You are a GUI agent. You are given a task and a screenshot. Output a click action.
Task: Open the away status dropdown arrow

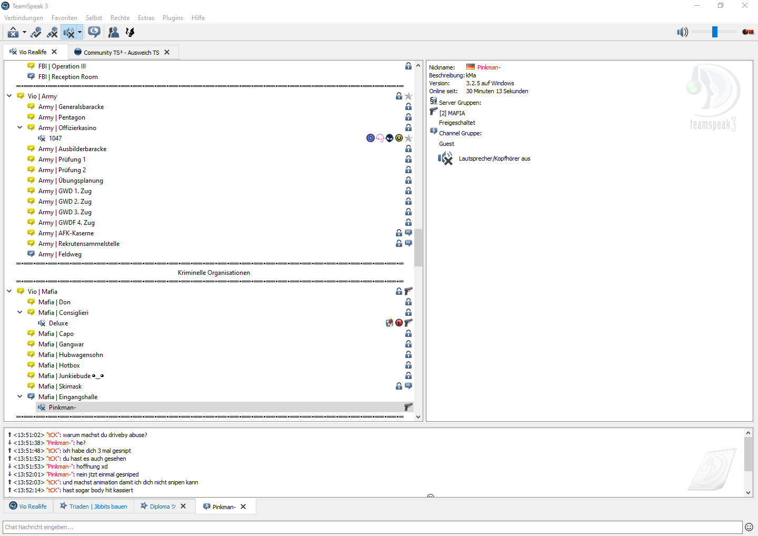tap(24, 33)
